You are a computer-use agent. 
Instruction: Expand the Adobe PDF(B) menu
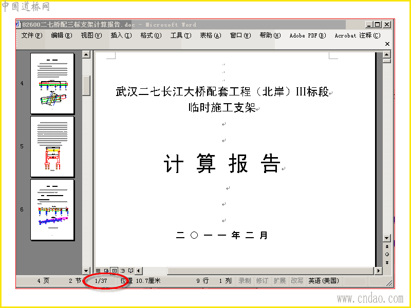pyautogui.click(x=308, y=35)
